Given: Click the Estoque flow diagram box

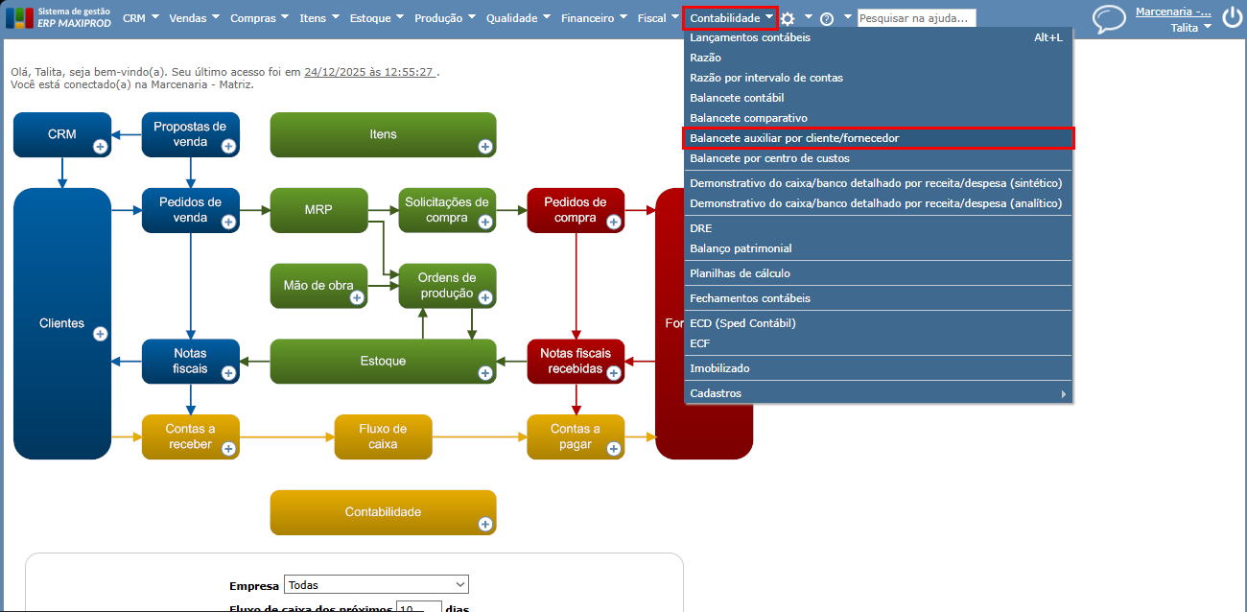Looking at the screenshot, I should pyautogui.click(x=383, y=361).
